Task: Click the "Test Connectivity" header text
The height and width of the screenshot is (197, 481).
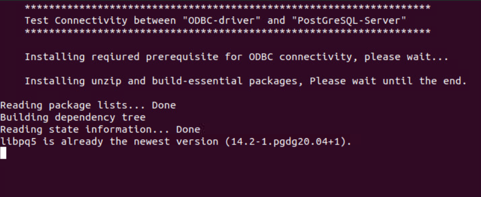Action: point(76,20)
